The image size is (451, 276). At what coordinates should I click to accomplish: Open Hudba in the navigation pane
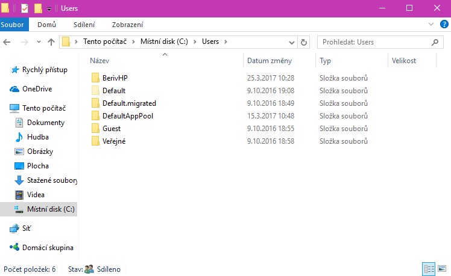coord(37,137)
